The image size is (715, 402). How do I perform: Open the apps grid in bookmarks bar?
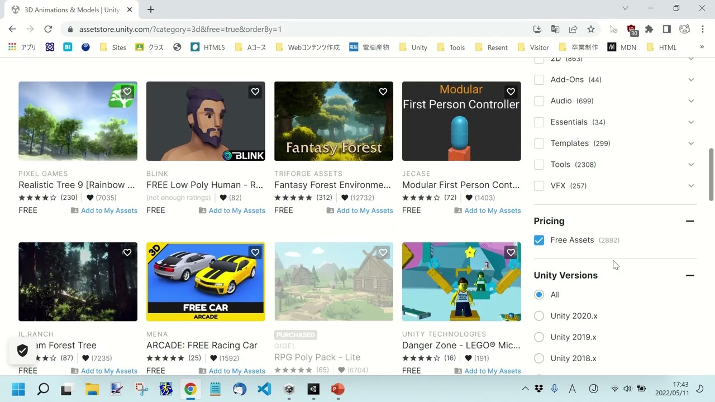(12, 47)
